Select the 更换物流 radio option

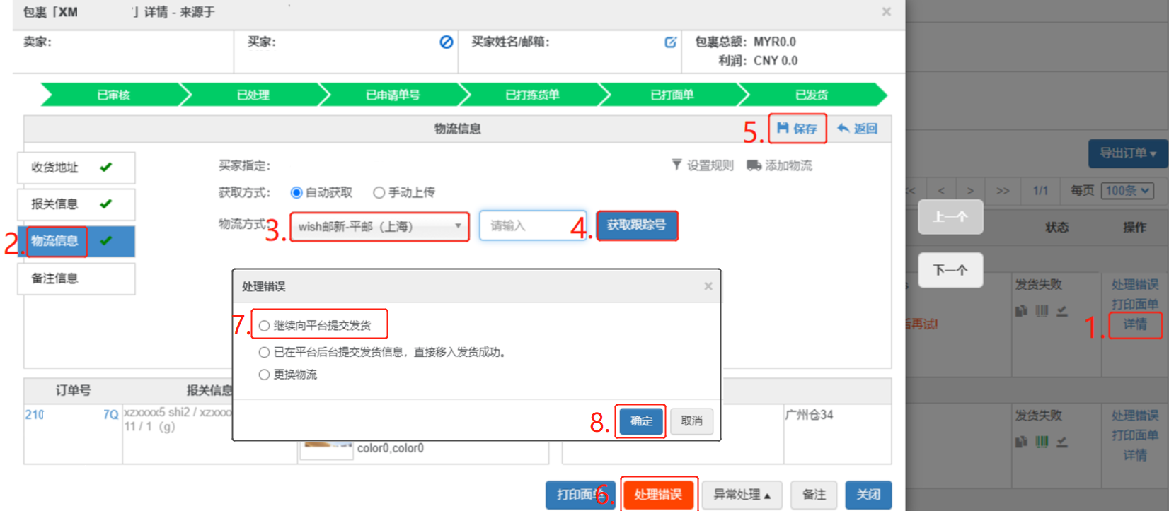(x=264, y=375)
